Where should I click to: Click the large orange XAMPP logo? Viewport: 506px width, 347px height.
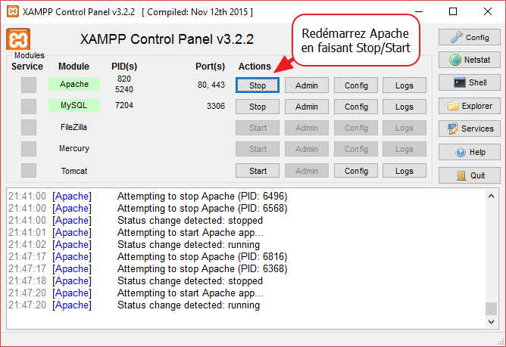coord(18,39)
